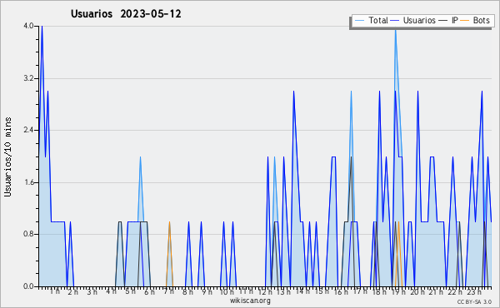Screen dimensions: 500x308
Task: Click the wikiscan.org caption
Action: pyautogui.click(x=250, y=301)
